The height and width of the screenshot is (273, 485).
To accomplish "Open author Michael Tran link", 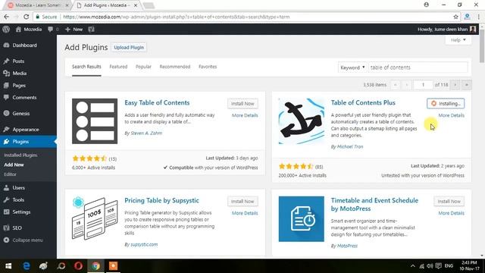I will 350,146.
